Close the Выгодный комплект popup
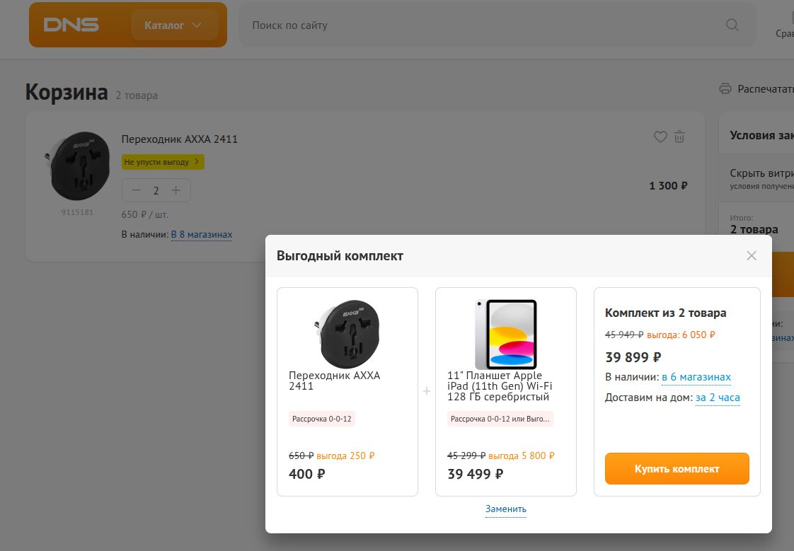Image resolution: width=794 pixels, height=551 pixels. 752,255
